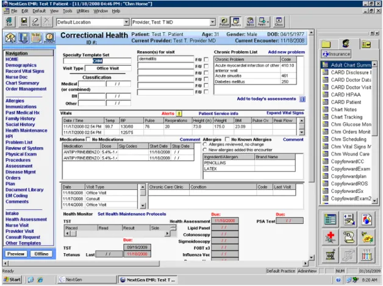Click the Clear eraser toolbar icon

click(x=35, y=22)
